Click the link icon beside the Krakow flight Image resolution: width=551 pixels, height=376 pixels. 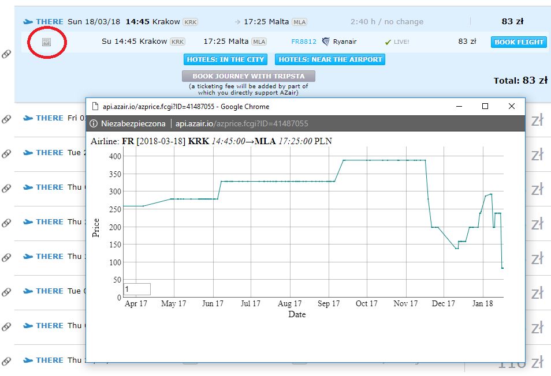6,54
